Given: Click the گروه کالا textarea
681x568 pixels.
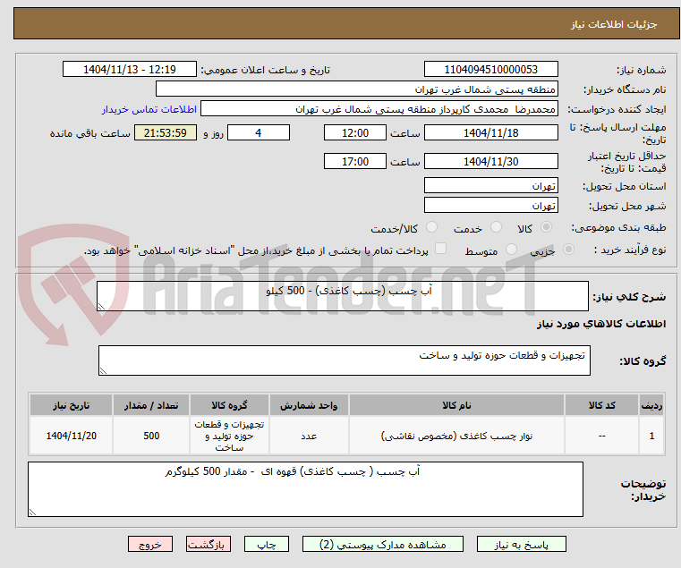Looking at the screenshot, I should [x=344, y=360].
